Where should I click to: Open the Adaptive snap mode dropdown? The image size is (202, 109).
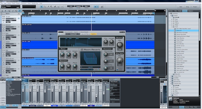coord(78,6)
